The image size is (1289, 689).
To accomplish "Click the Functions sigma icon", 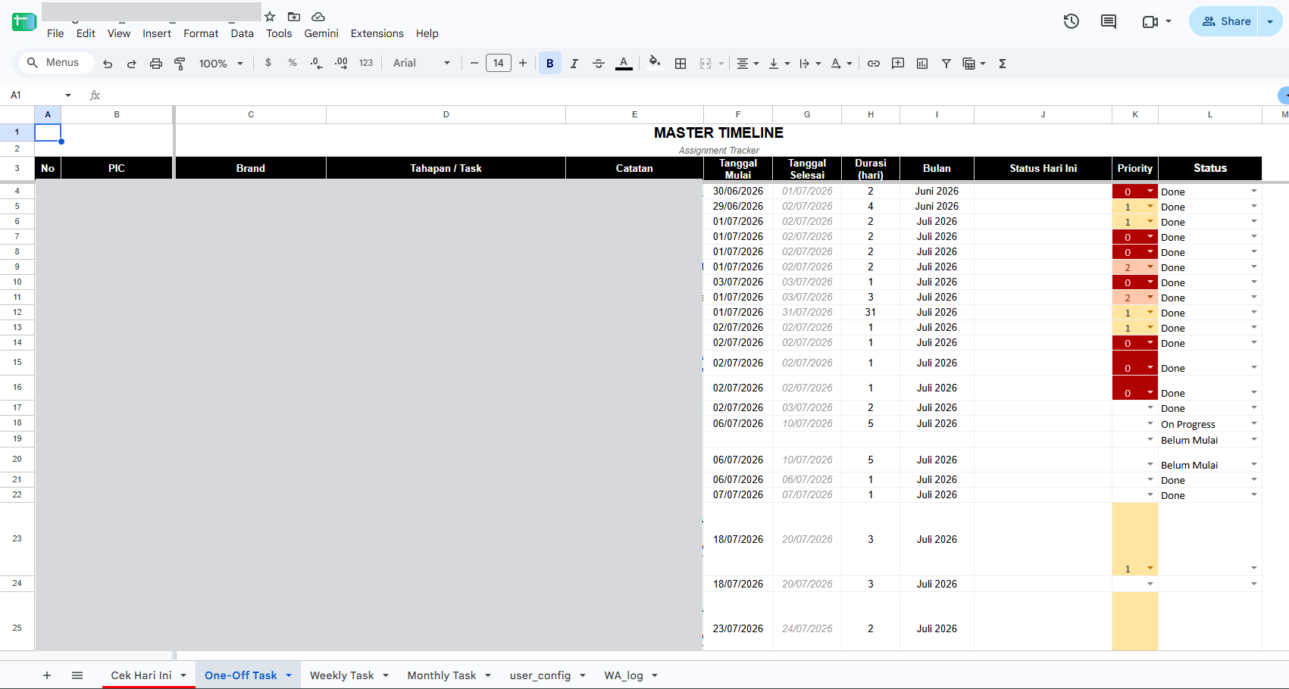I will (1003, 64).
